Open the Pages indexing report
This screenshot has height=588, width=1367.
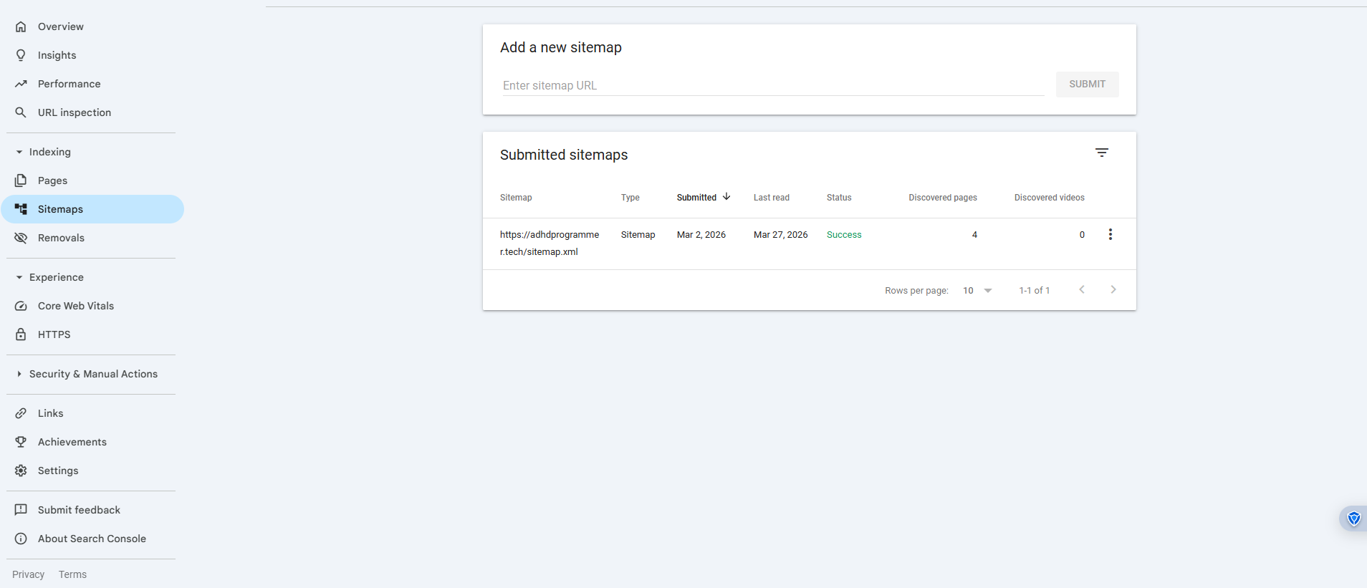pyautogui.click(x=52, y=180)
